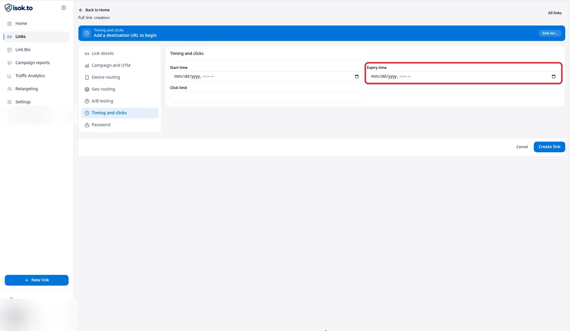Click the Traffic Analytics bar chart icon
This screenshot has width=570, height=331.
point(9,76)
